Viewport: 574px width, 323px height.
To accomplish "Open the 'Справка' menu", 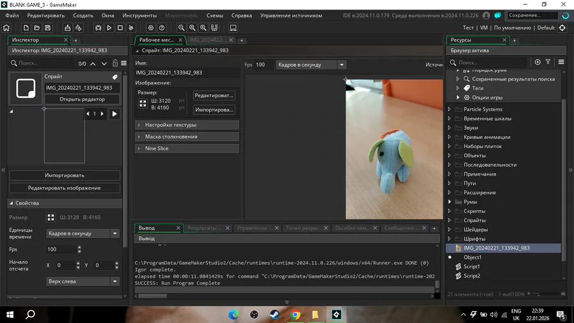I will click(x=242, y=15).
